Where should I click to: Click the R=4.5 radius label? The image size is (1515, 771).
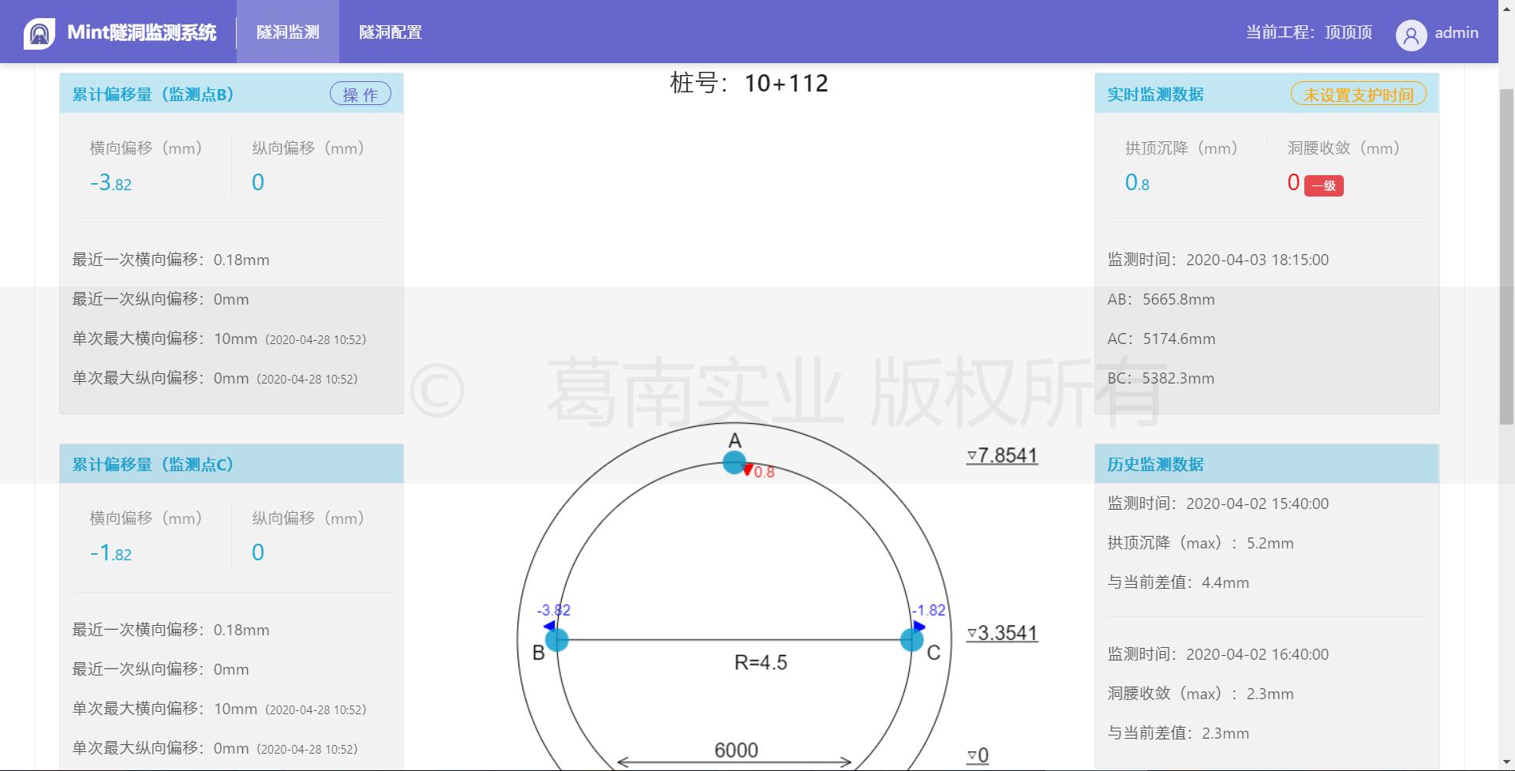[x=761, y=662]
